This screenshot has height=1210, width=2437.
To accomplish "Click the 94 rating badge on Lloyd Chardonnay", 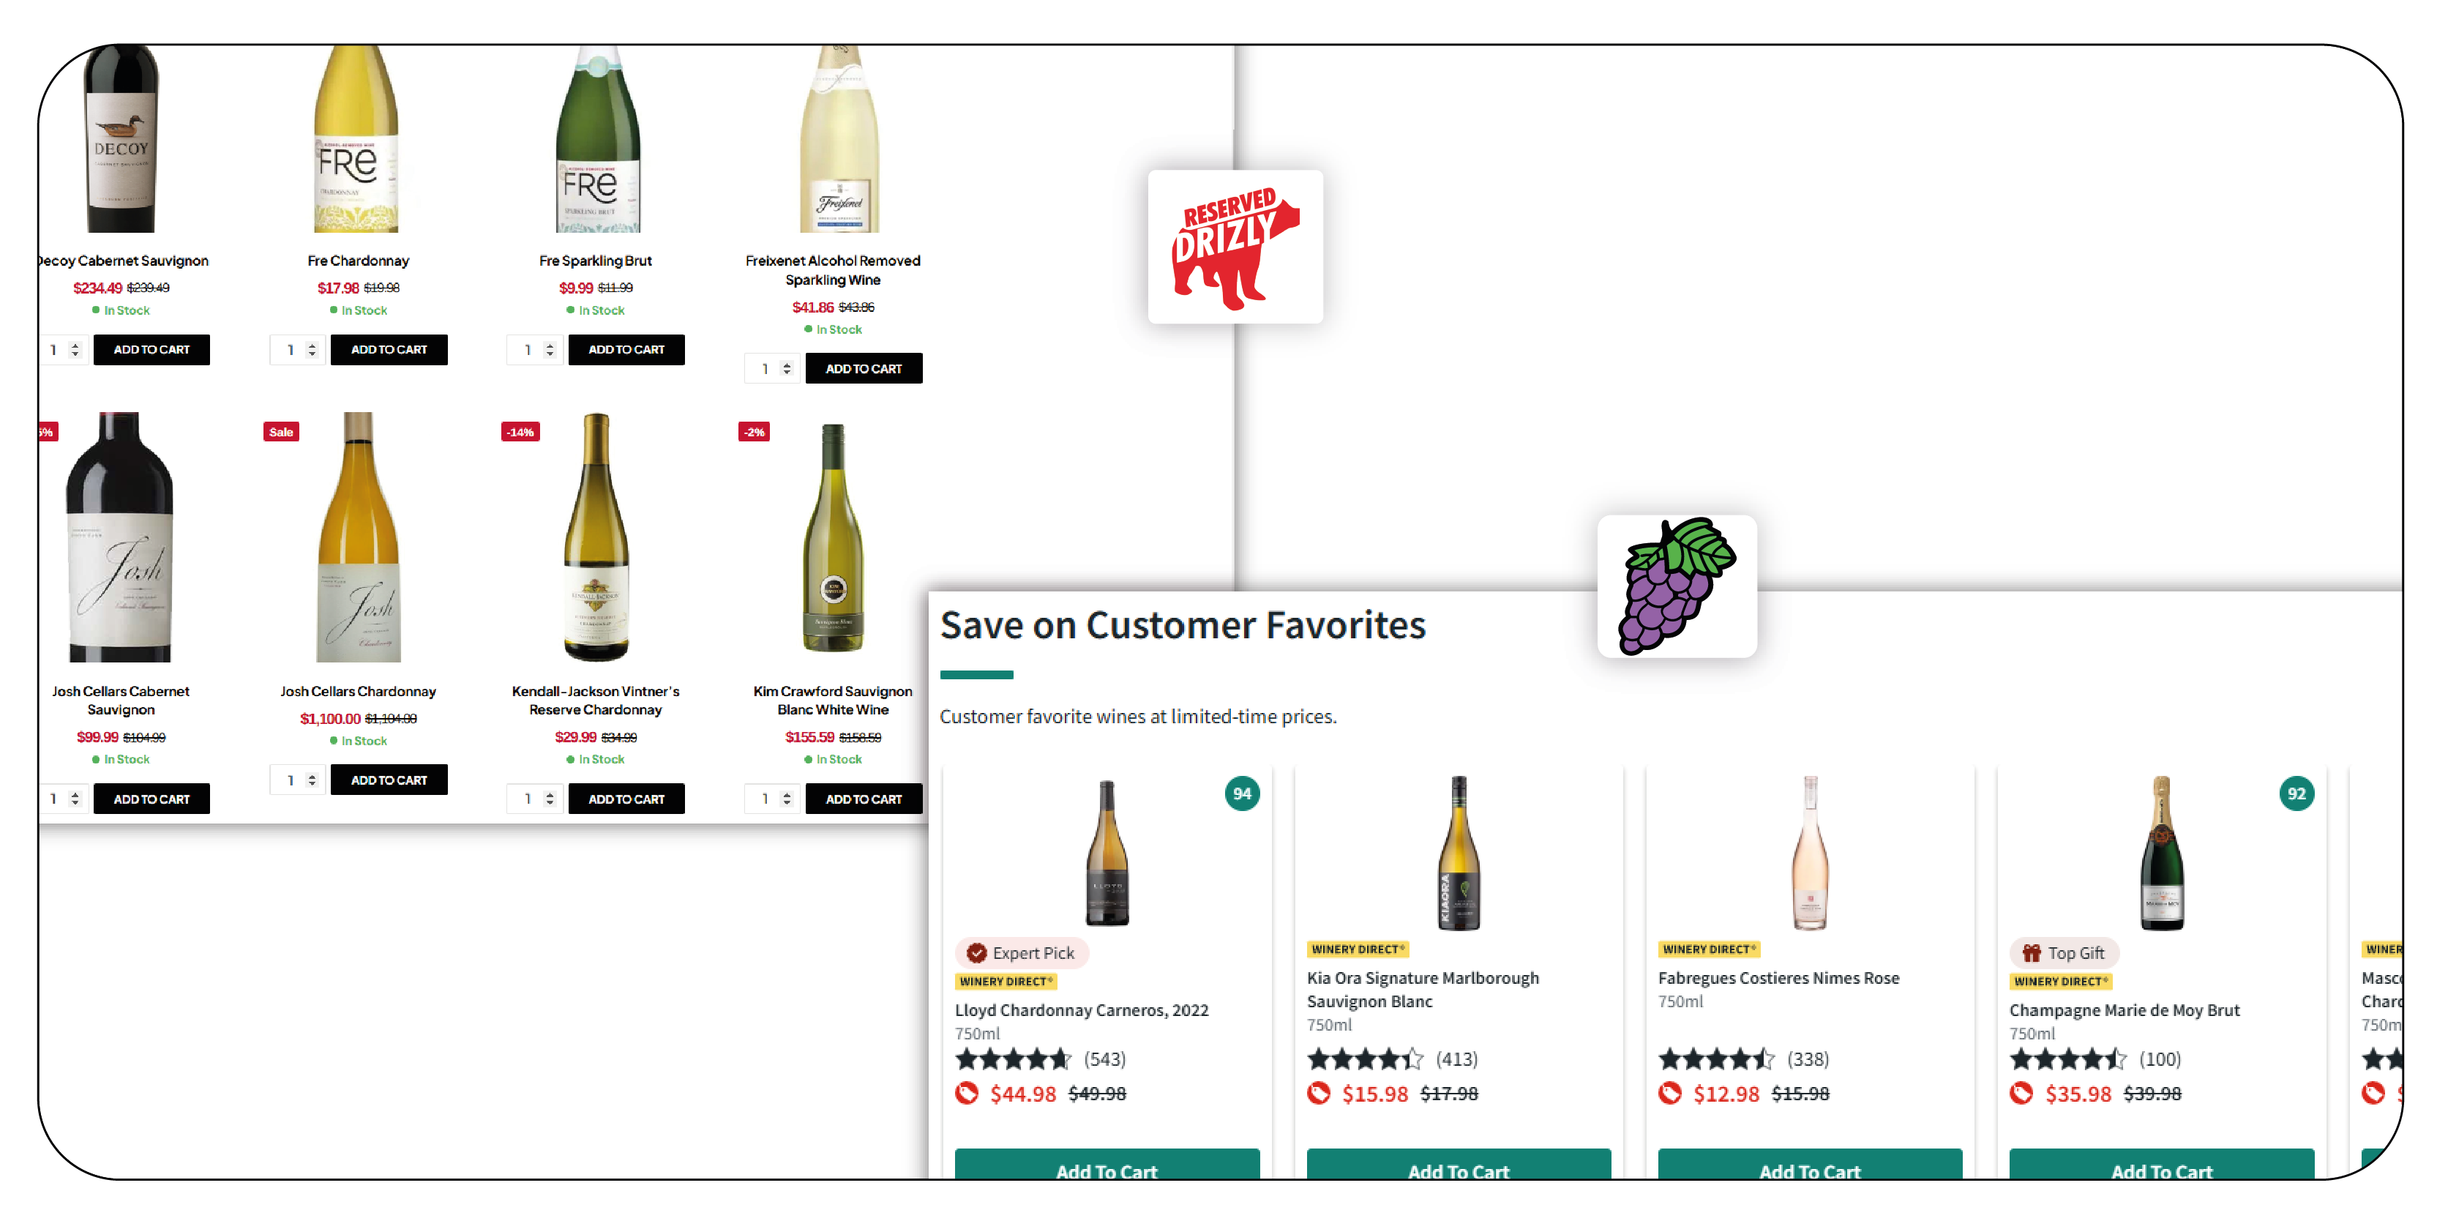I will pos(1241,793).
